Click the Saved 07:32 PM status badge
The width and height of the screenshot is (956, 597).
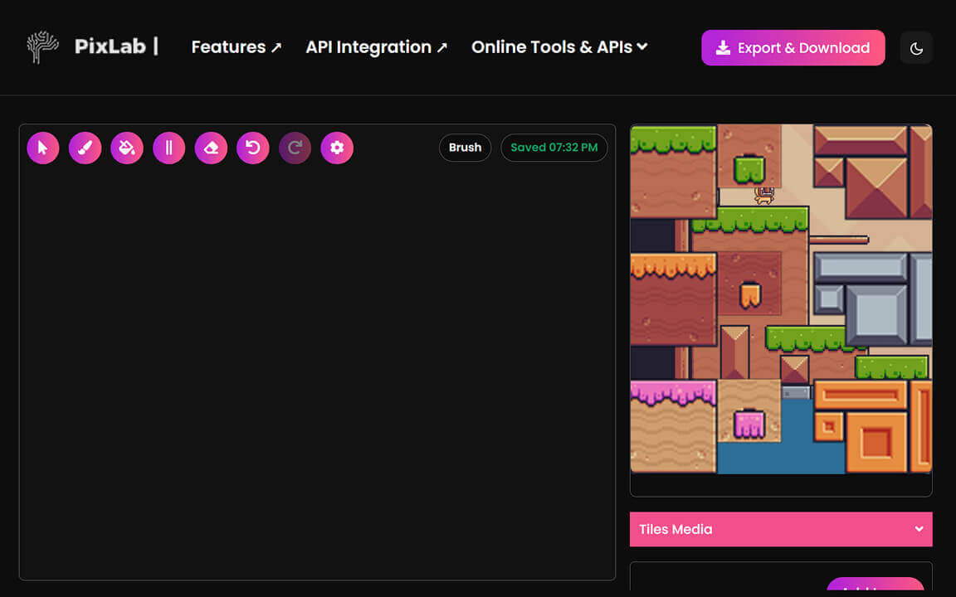[x=554, y=148]
